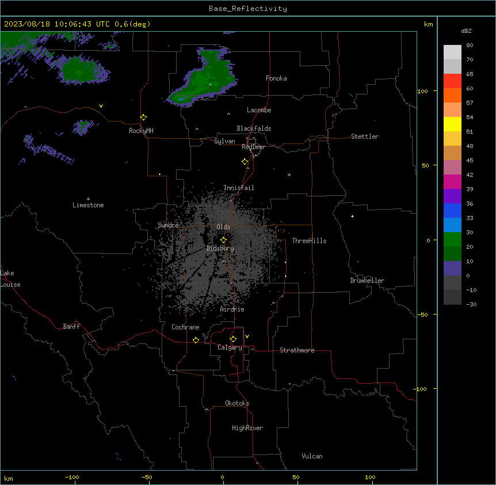Click the Okotoks town label

237,403
